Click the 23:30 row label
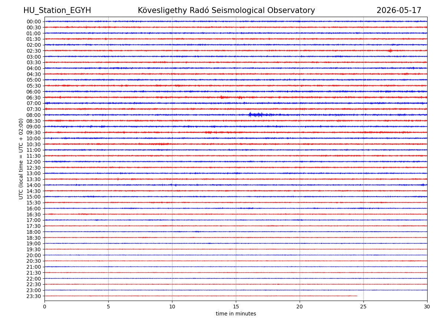This screenshot has width=445, height=334. click(33, 296)
